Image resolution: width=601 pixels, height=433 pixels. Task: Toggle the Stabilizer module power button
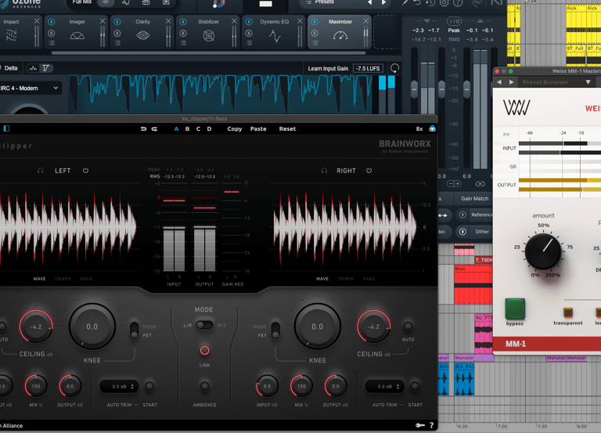click(183, 22)
